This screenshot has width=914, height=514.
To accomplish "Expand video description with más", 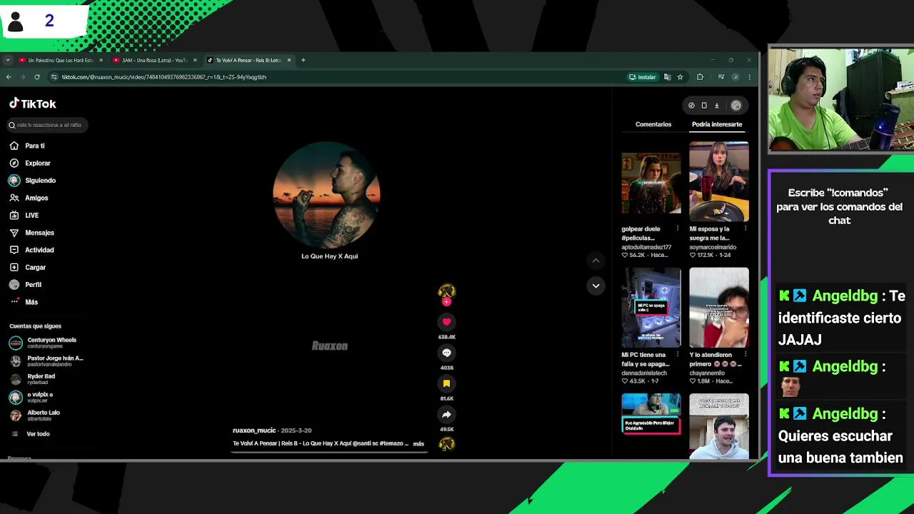I will point(418,443).
